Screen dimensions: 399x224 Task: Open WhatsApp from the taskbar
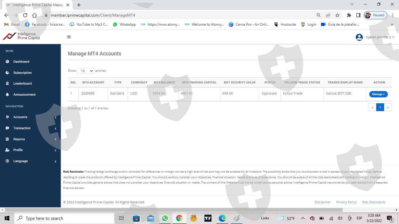pyautogui.click(x=165, y=218)
